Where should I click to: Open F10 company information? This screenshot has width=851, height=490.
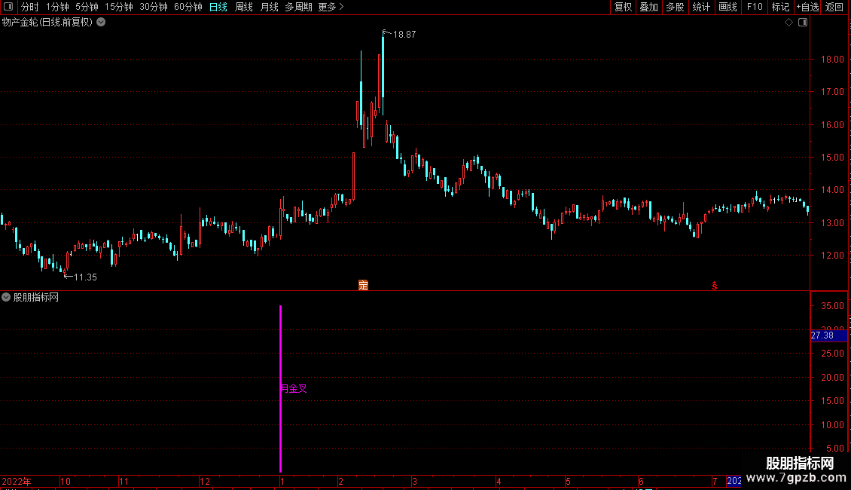coord(755,7)
